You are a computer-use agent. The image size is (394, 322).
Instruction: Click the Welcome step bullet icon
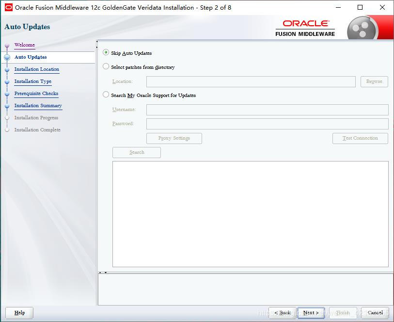coord(7,45)
